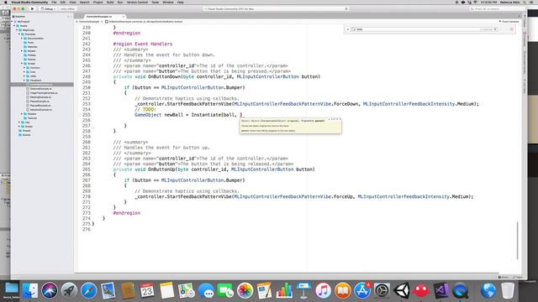The image size is (538, 302).
Task: Open QuickTime Player from the dock
Action: tap(460, 291)
